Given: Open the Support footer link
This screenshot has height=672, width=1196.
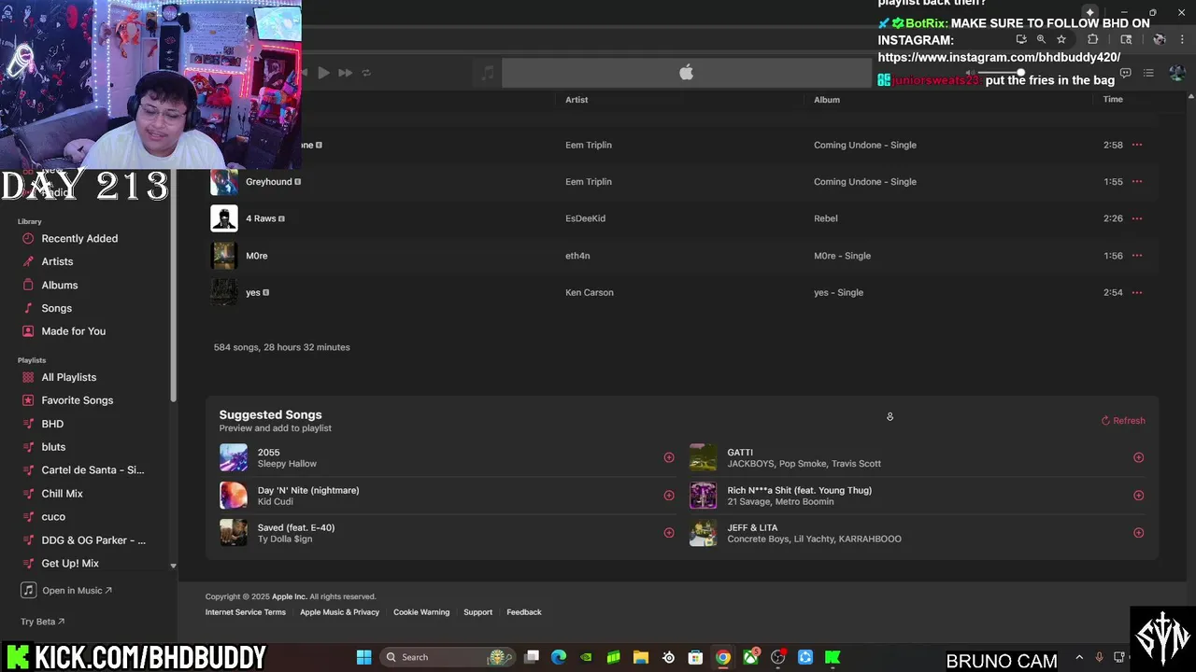Looking at the screenshot, I should pyautogui.click(x=477, y=612).
